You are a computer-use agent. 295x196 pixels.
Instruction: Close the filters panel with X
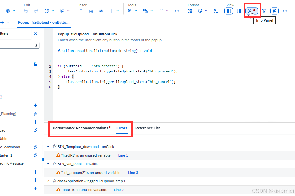(35, 34)
